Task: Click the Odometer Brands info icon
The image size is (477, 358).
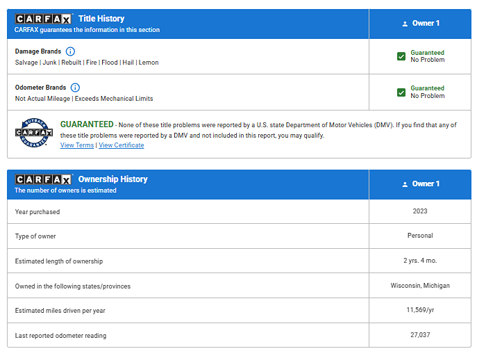Action: 75,88
